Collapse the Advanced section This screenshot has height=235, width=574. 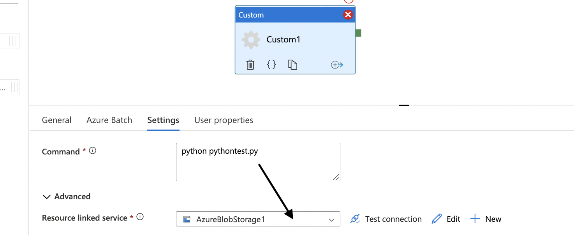(46, 196)
